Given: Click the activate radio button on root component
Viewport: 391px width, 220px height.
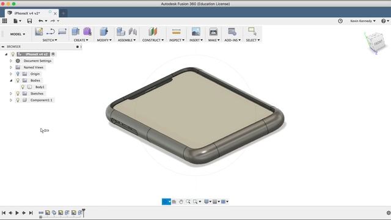Looking at the screenshot, I should pos(53,54).
